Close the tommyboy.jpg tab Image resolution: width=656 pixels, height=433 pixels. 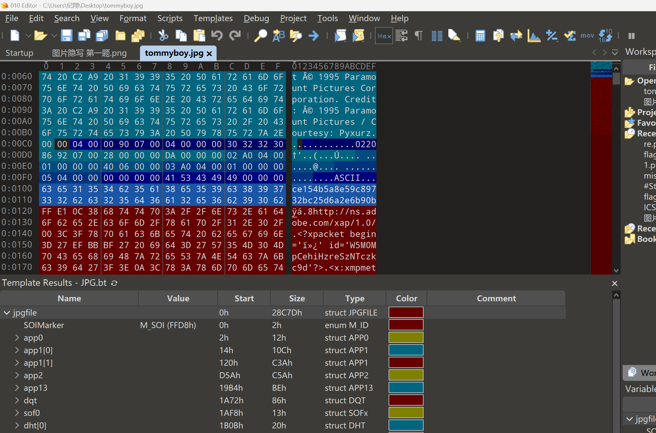209,53
